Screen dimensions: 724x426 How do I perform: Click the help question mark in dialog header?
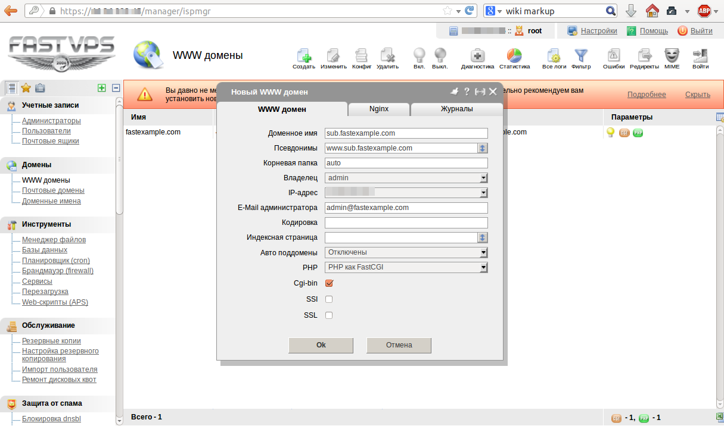point(467,92)
